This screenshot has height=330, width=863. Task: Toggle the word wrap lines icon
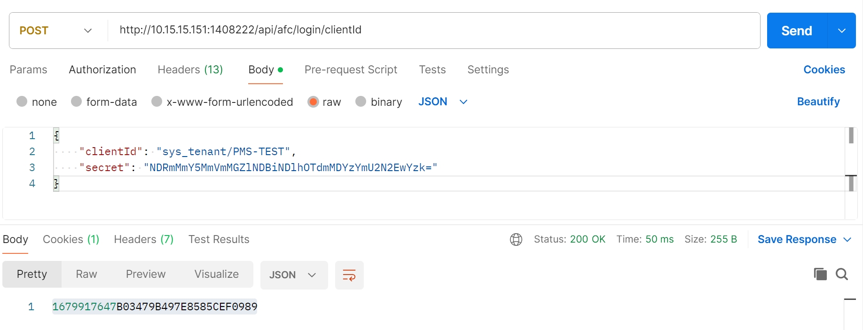click(x=349, y=275)
